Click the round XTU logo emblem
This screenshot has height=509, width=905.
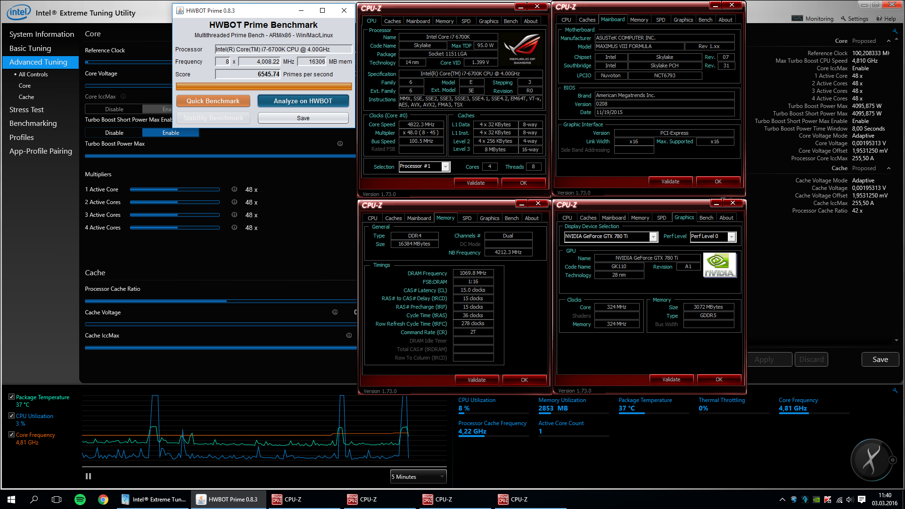click(872, 460)
